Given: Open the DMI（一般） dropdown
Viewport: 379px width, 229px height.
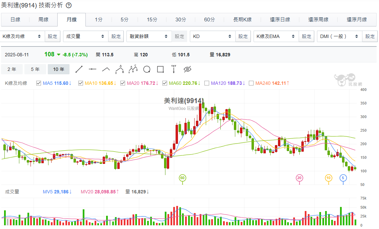Looking at the screenshot, I should (339, 36).
